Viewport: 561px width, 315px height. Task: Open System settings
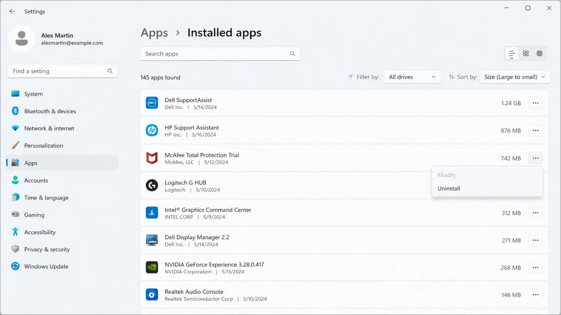click(62, 94)
